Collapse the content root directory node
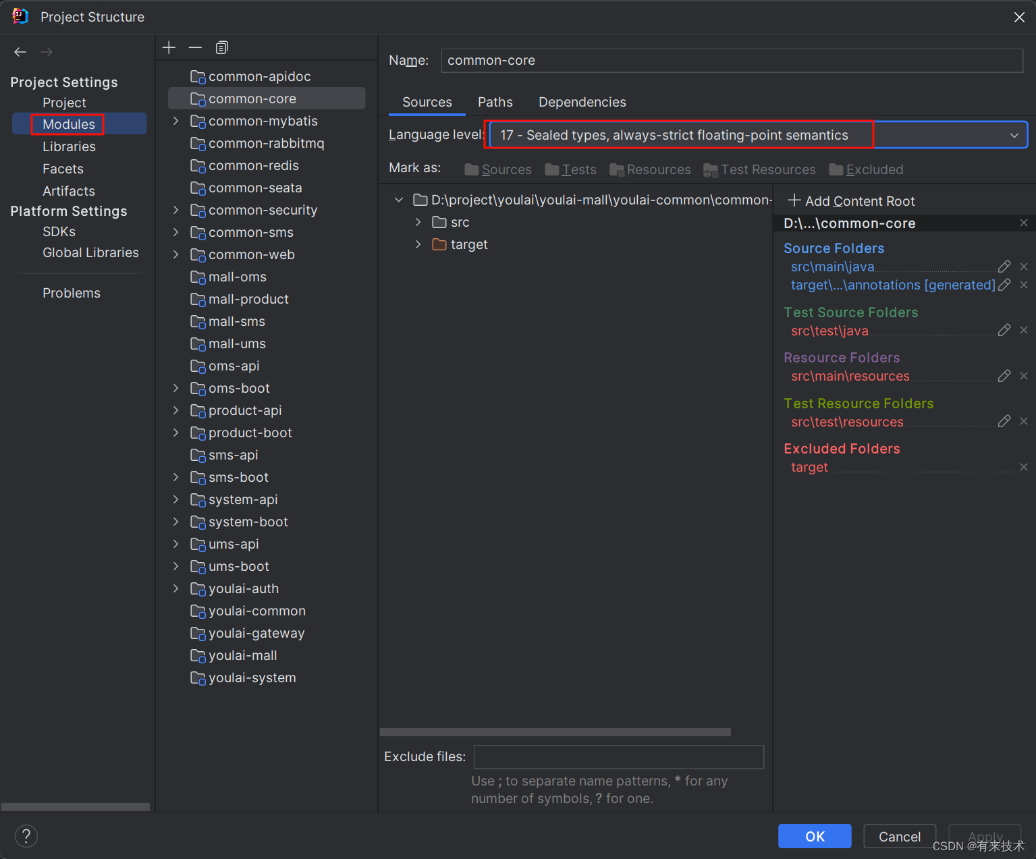 tap(399, 200)
